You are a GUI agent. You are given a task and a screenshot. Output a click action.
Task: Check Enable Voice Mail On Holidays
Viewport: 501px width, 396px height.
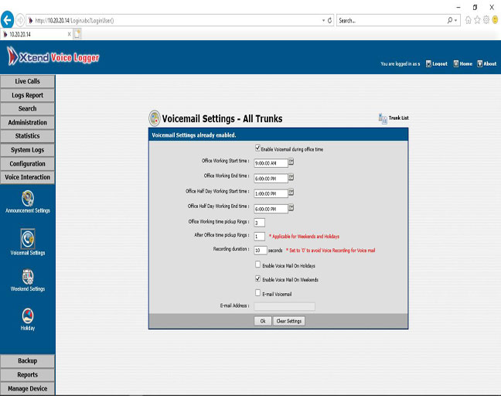click(x=258, y=265)
